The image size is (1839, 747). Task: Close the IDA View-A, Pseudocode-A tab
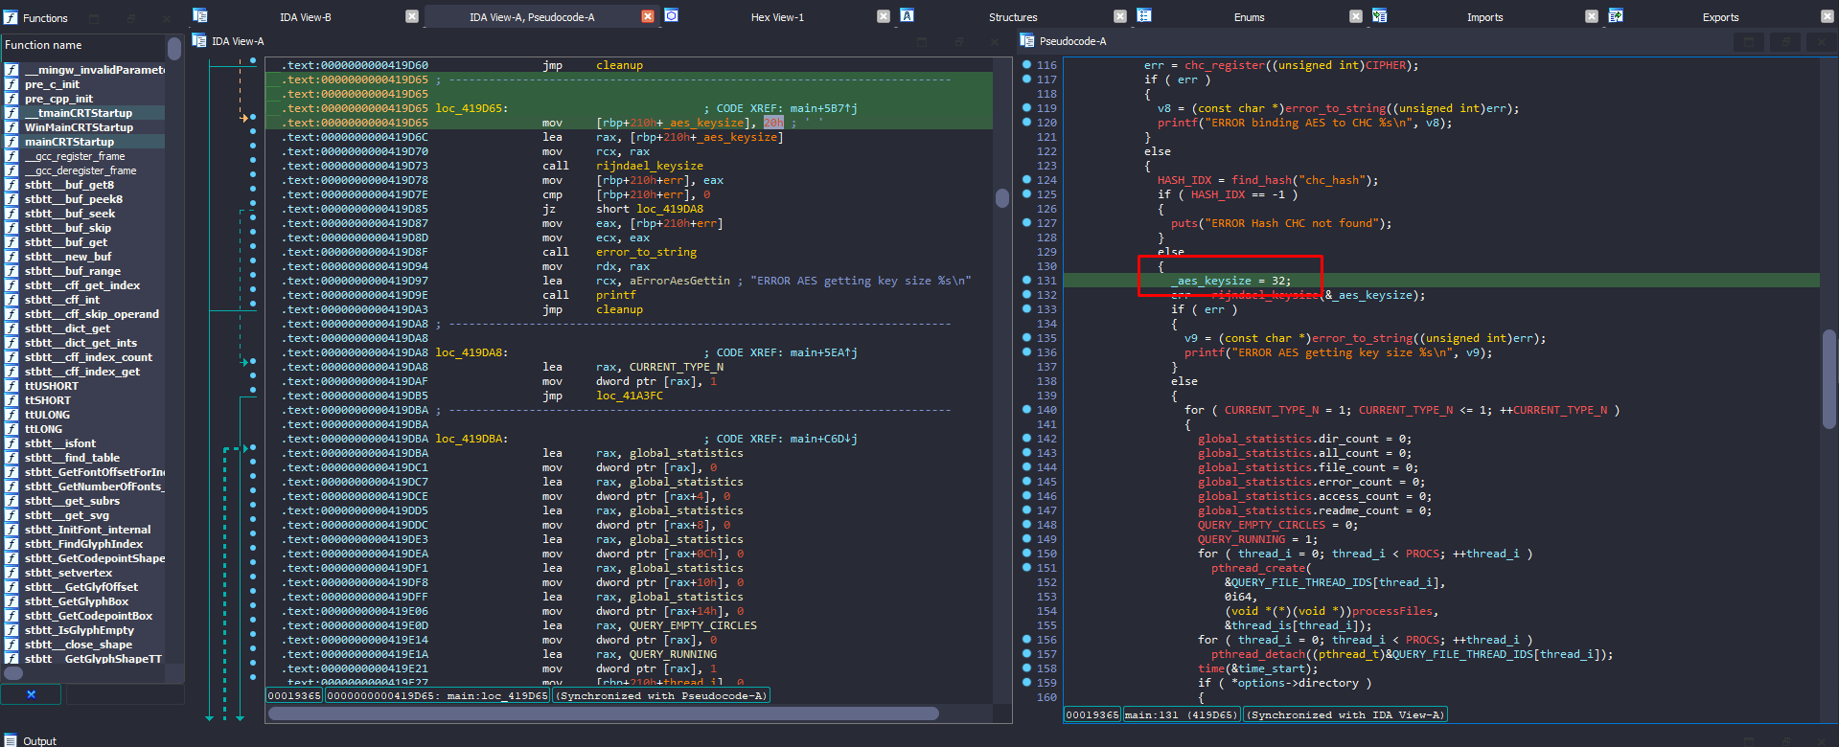click(648, 16)
